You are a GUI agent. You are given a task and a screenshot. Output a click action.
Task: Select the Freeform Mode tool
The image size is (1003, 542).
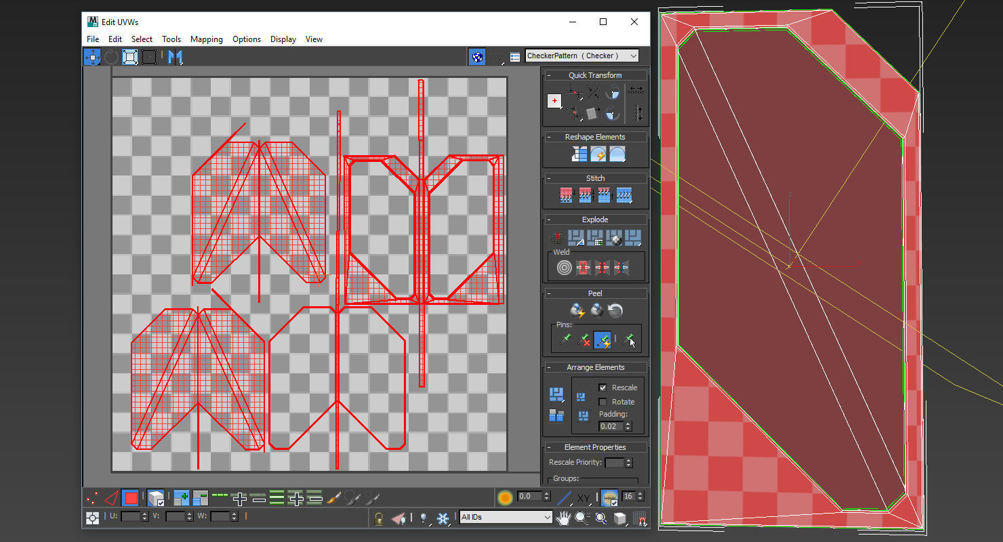(149, 57)
